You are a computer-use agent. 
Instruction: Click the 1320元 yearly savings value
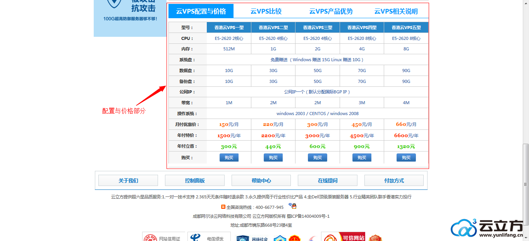(x=406, y=146)
